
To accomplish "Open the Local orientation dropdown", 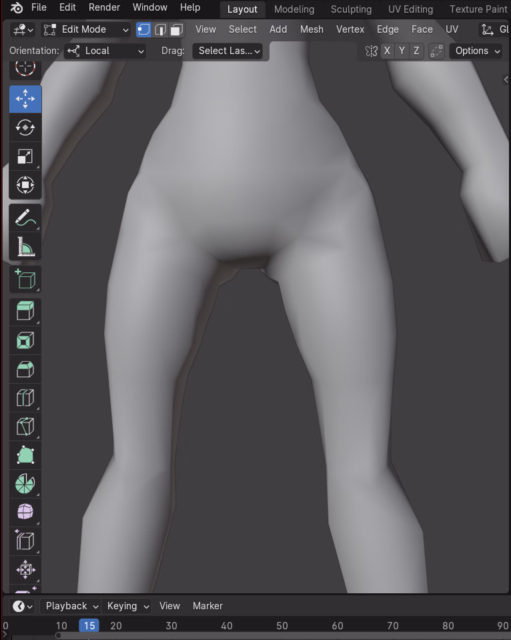I will click(105, 51).
